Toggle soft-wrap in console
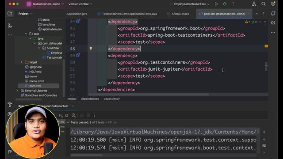 click(x=264, y=145)
